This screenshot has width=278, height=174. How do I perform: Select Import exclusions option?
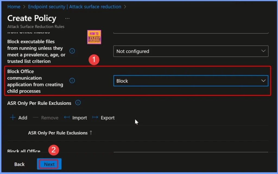(x=75, y=118)
